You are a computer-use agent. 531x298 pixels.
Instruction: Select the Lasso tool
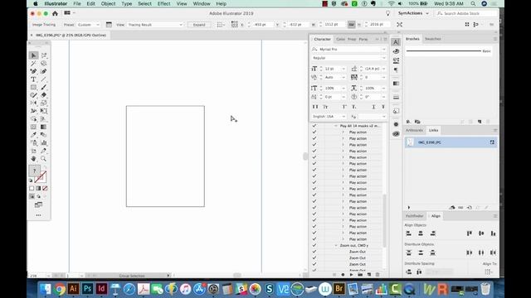44,63
